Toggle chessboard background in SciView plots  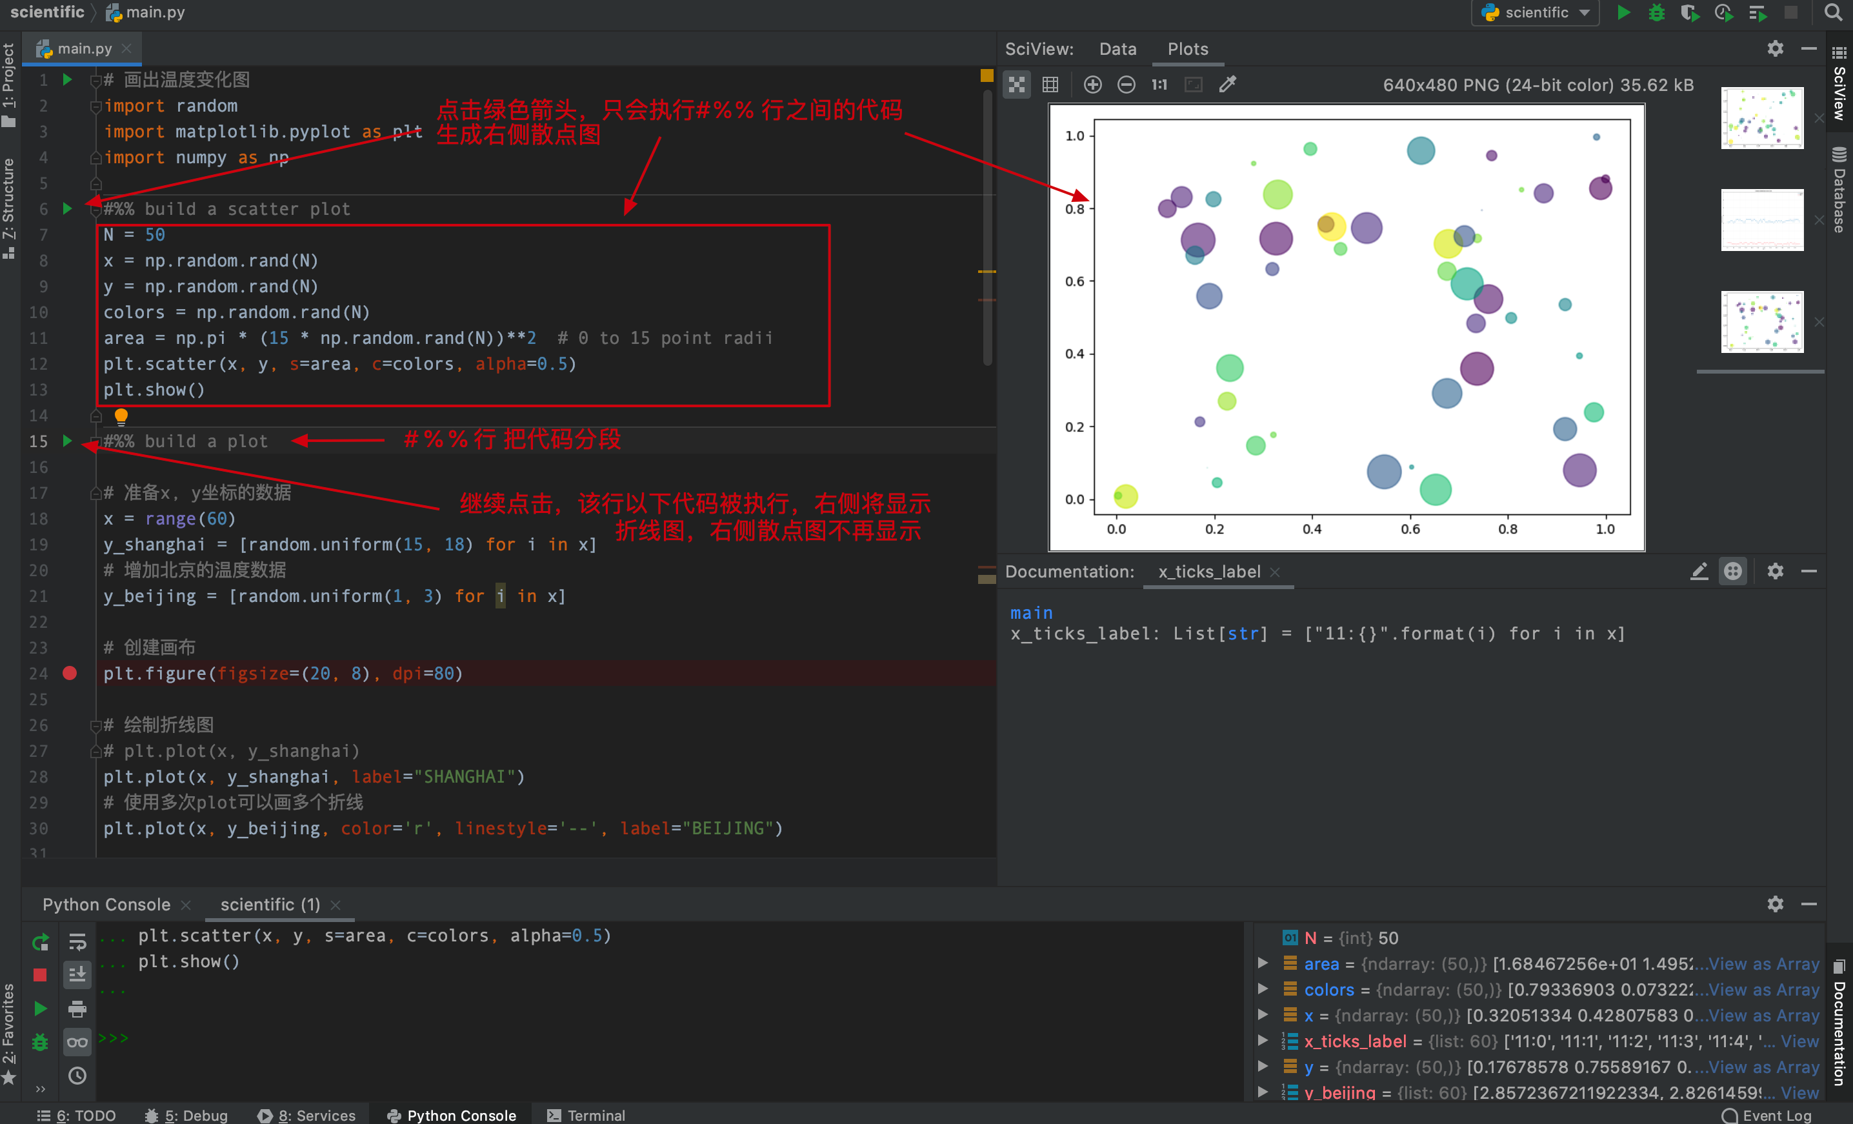tap(1017, 85)
